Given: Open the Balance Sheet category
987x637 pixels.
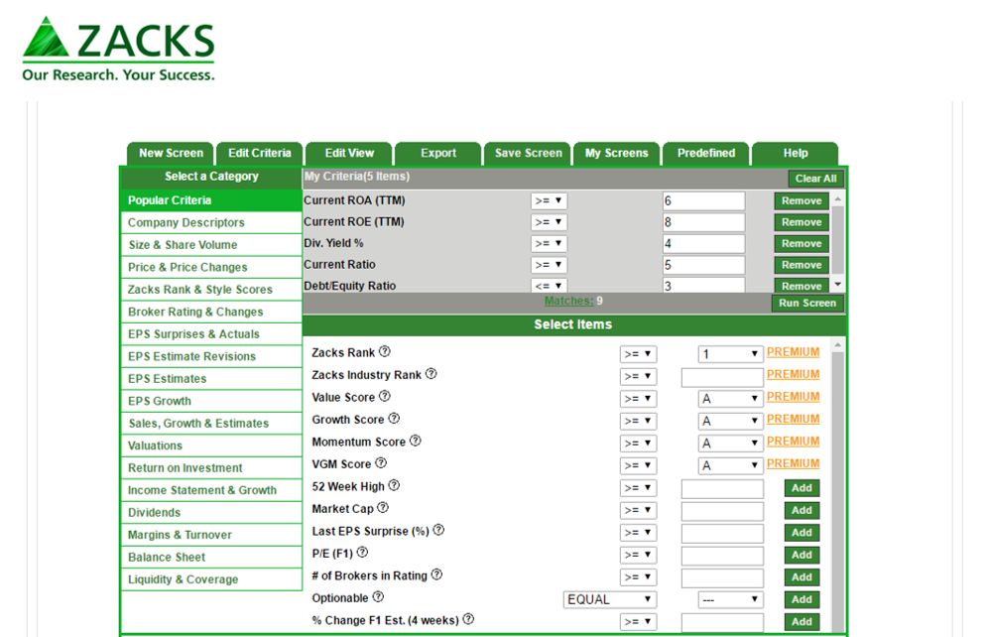Looking at the screenshot, I should click(x=211, y=557).
